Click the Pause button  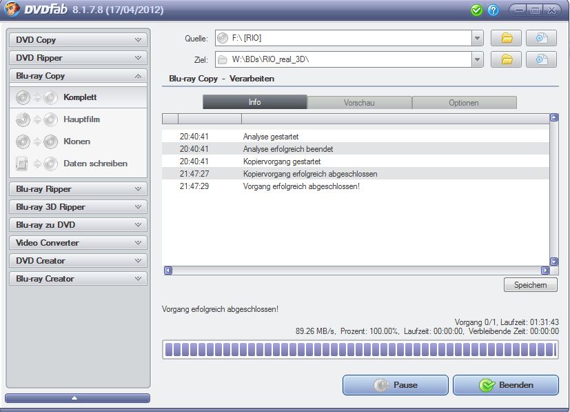click(x=396, y=385)
